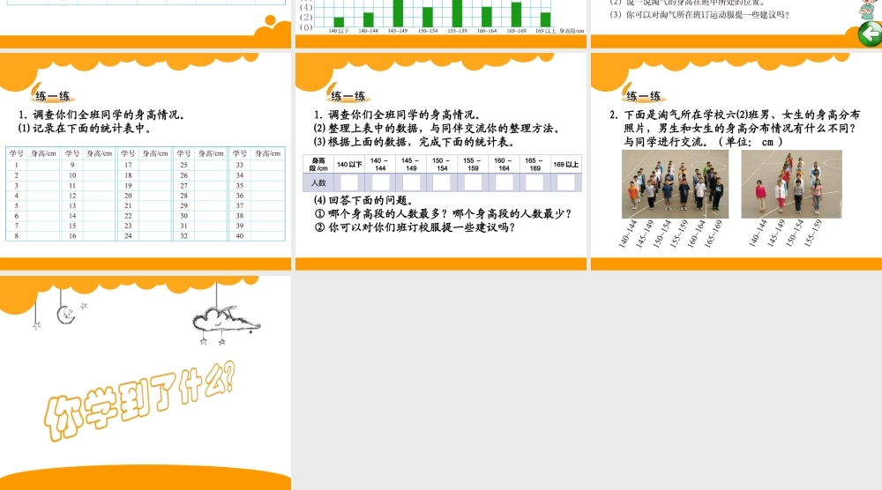The image size is (882, 490).
Task: Click '(3) 你可以对淘气所在班订运动服提一些建议吗?'
Action: click(700, 15)
